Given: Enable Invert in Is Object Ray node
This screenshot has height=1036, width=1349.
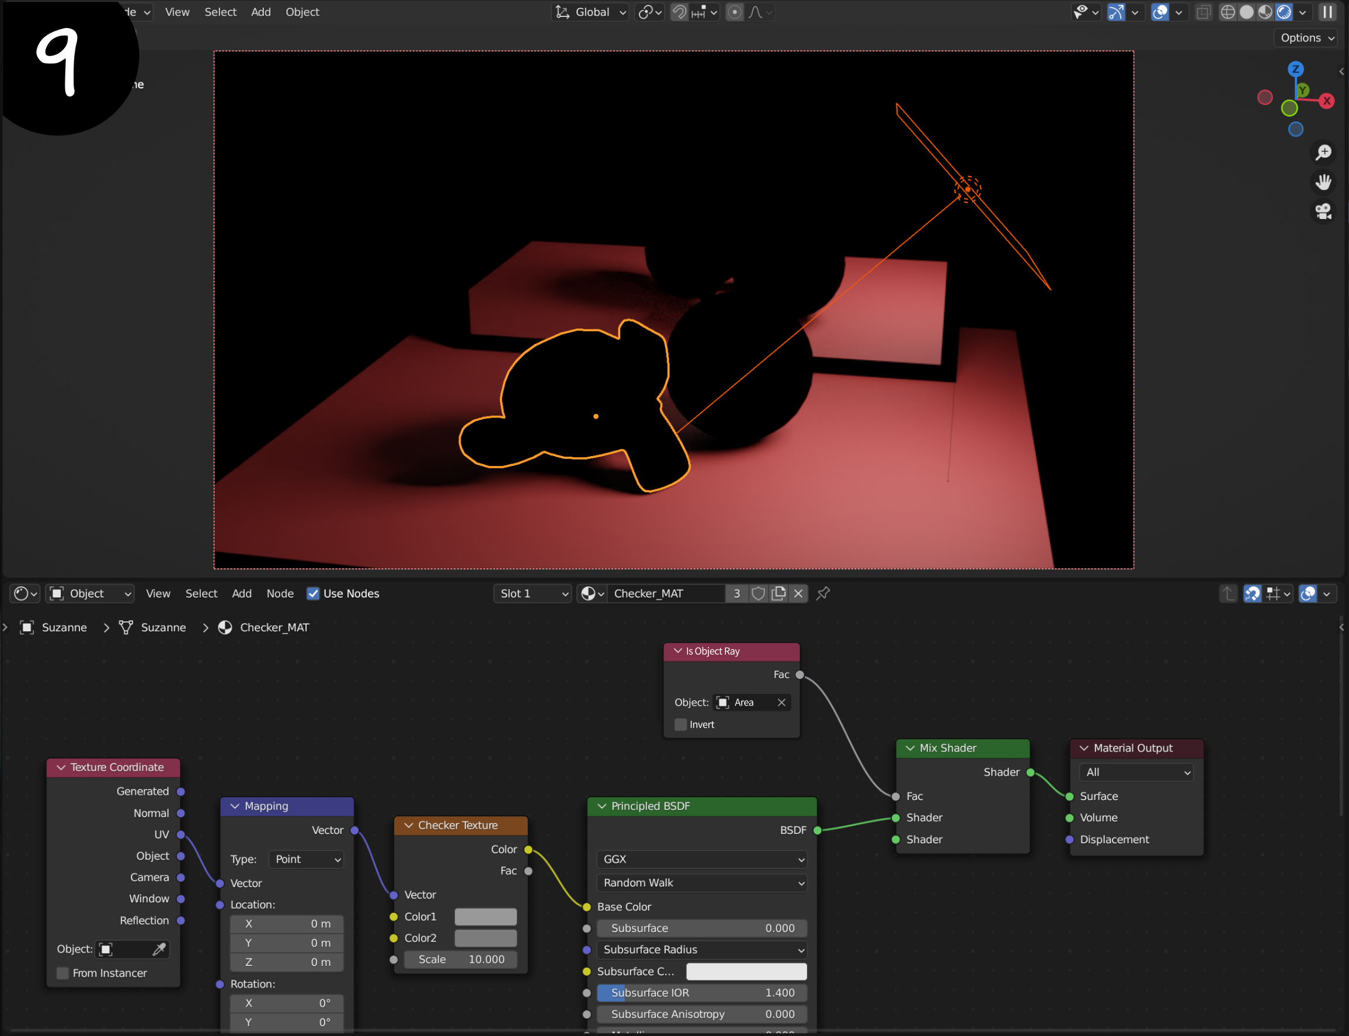Looking at the screenshot, I should (681, 725).
